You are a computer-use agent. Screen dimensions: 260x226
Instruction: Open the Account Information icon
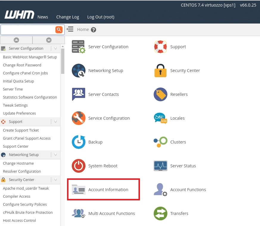point(78,189)
